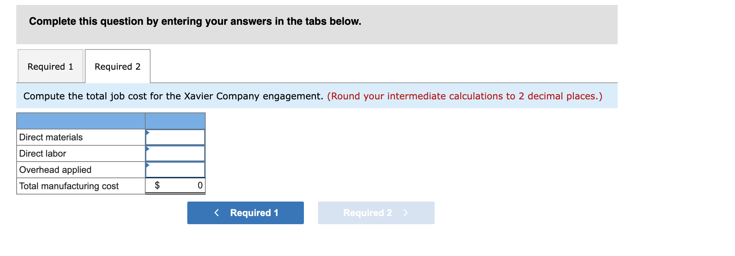
Task: Click the Direct labor input field
Action: click(177, 153)
